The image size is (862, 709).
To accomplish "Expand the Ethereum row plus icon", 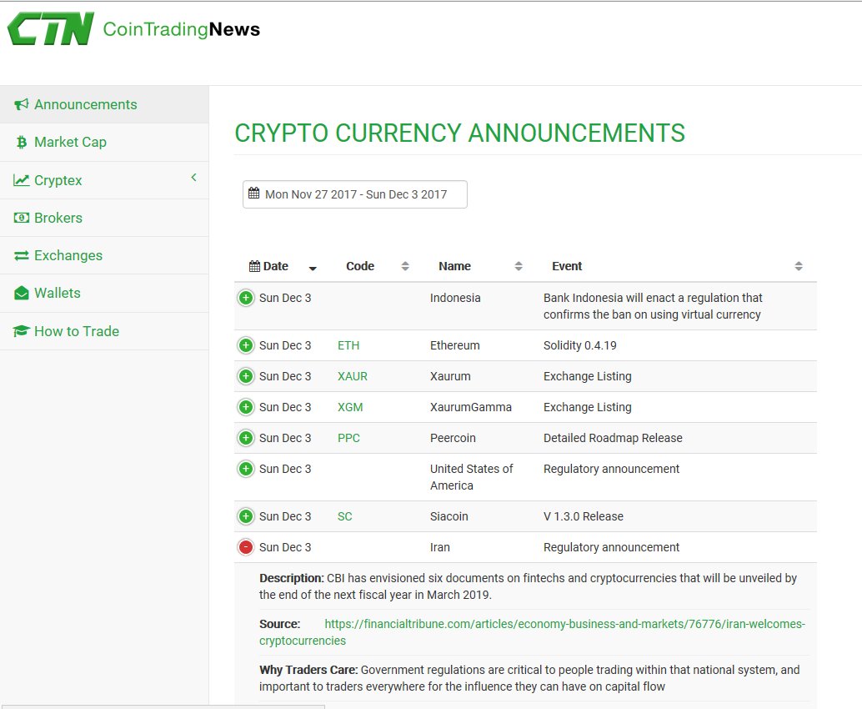I will (246, 345).
